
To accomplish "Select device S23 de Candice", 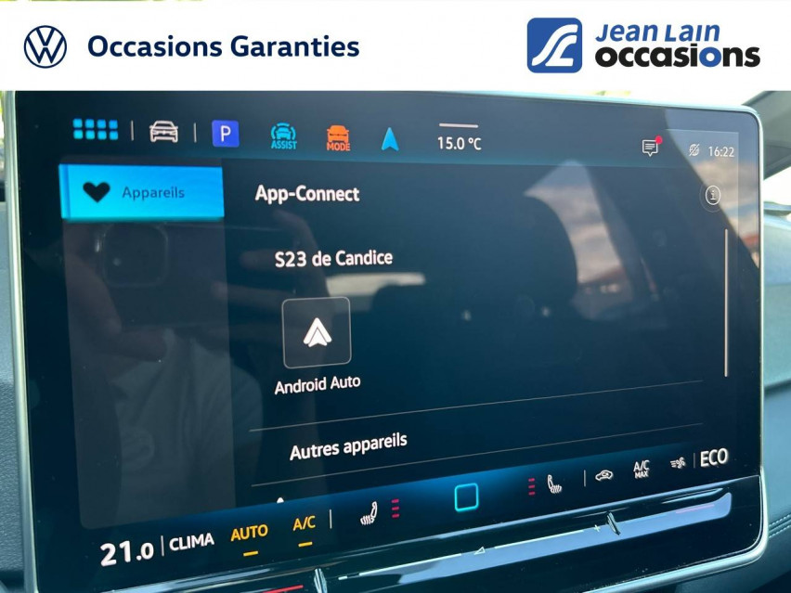I will (x=333, y=258).
